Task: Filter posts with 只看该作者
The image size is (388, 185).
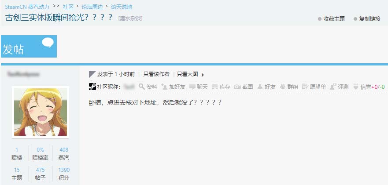Action: pos(156,74)
